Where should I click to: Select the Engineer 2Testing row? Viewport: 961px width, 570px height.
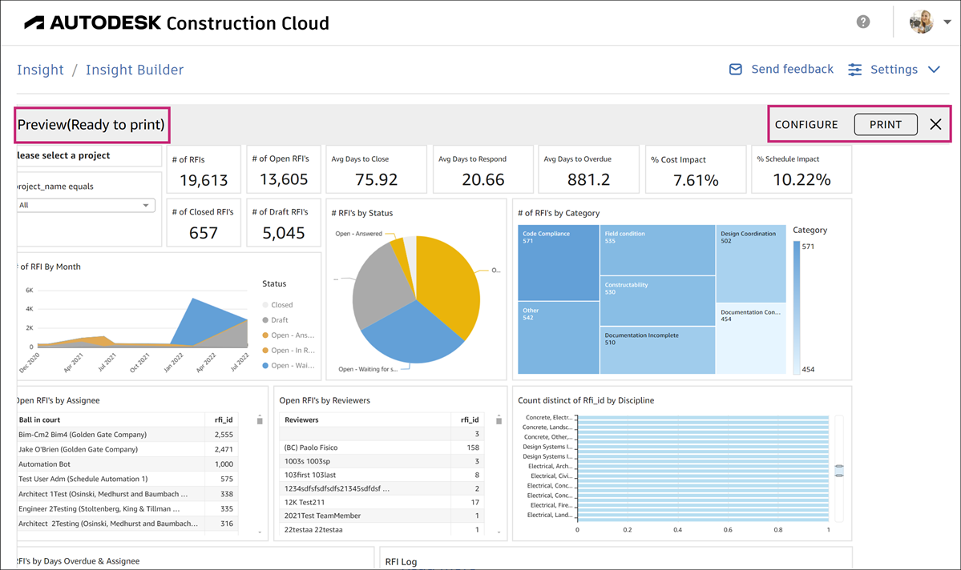coord(127,509)
